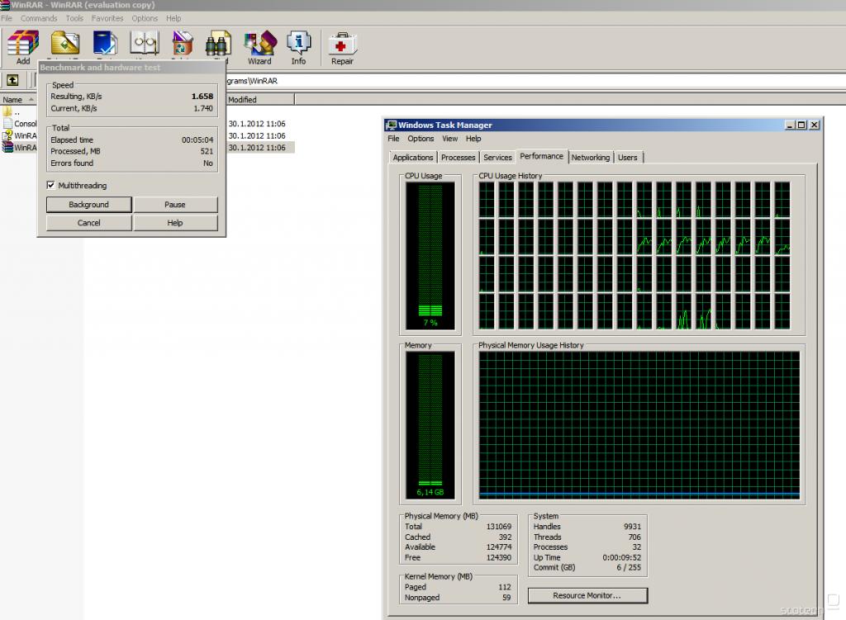The image size is (846, 620).
Task: Click the Elapsed time 00:05:04 value
Action: click(197, 140)
